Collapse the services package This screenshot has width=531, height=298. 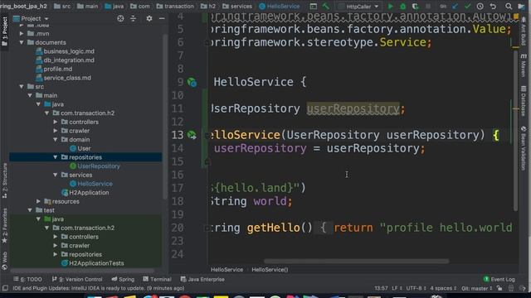(56, 175)
